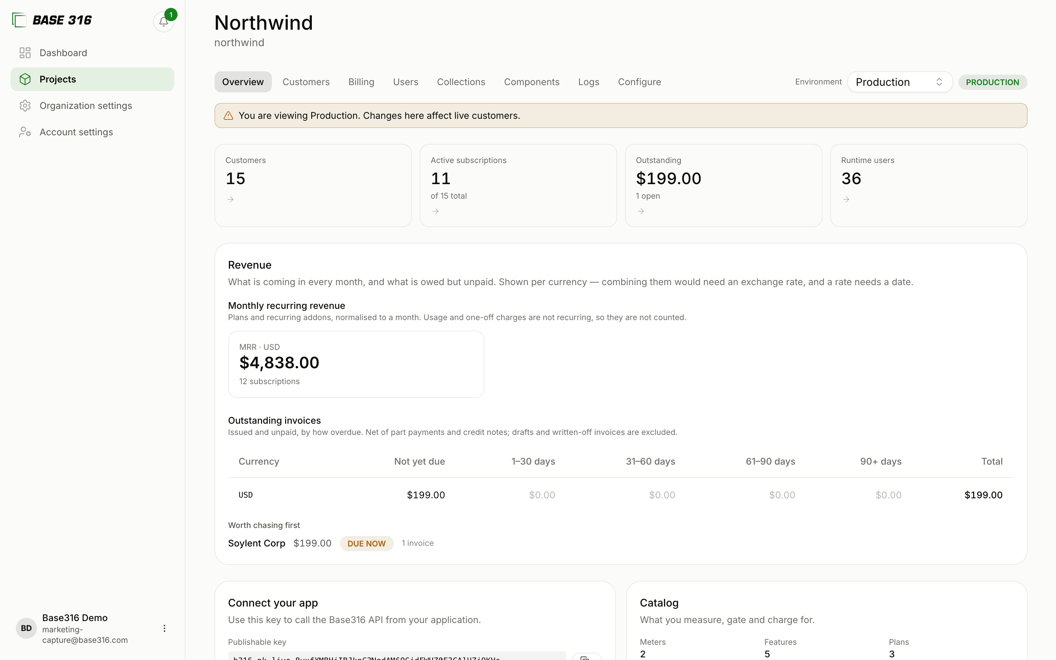Select the Overview tab
This screenshot has height=660, width=1056.
243,82
